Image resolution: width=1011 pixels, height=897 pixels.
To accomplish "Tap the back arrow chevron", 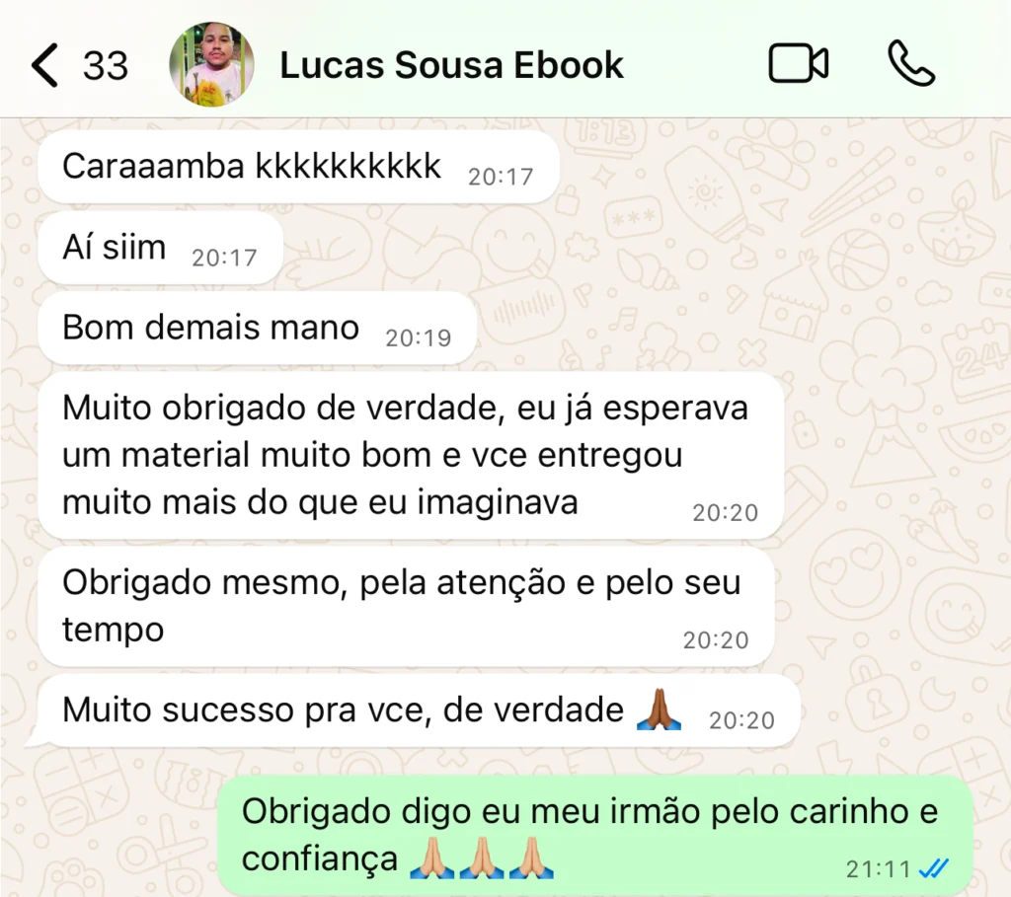I will pyautogui.click(x=44, y=65).
